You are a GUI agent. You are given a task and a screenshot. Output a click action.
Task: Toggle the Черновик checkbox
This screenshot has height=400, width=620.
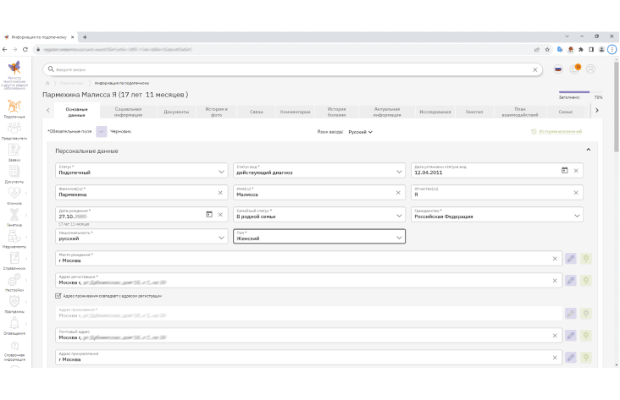click(102, 131)
